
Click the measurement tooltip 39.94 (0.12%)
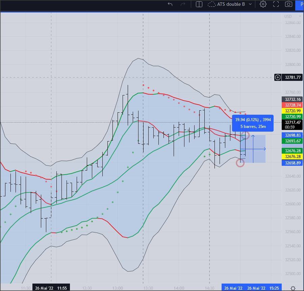(253, 123)
